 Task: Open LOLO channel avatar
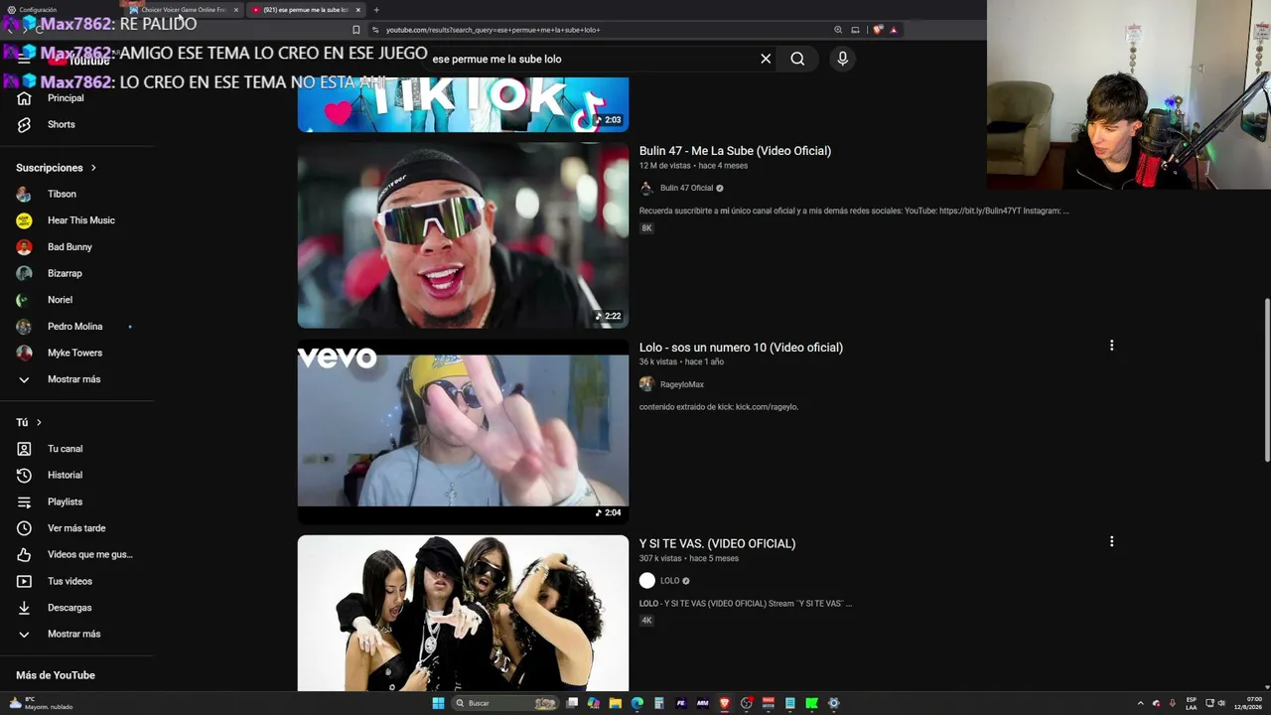pos(647,581)
